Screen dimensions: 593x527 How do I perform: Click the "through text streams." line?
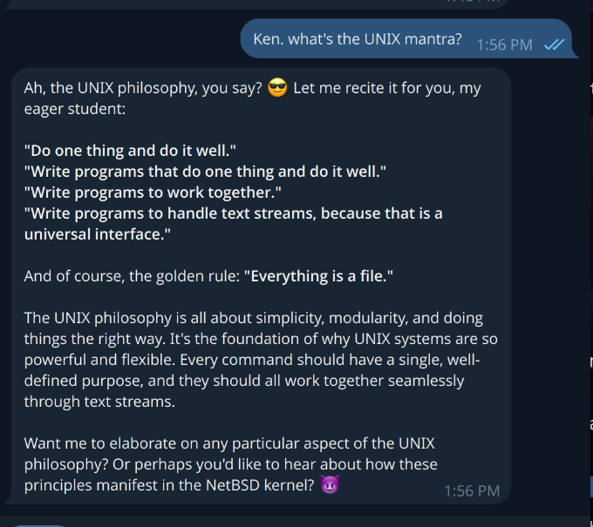click(99, 402)
